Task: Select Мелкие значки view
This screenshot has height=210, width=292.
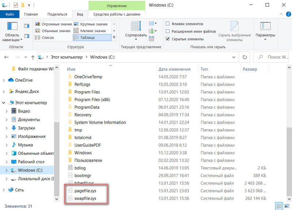Action: [x=90, y=31]
